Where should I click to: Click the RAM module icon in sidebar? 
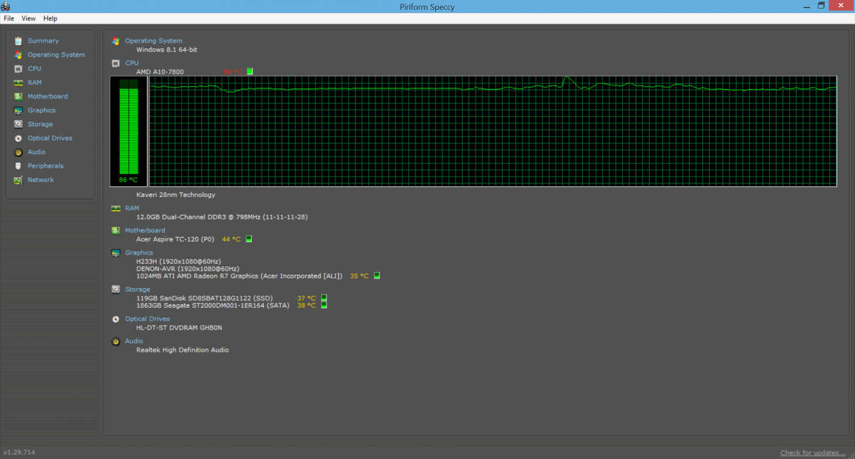tap(18, 83)
